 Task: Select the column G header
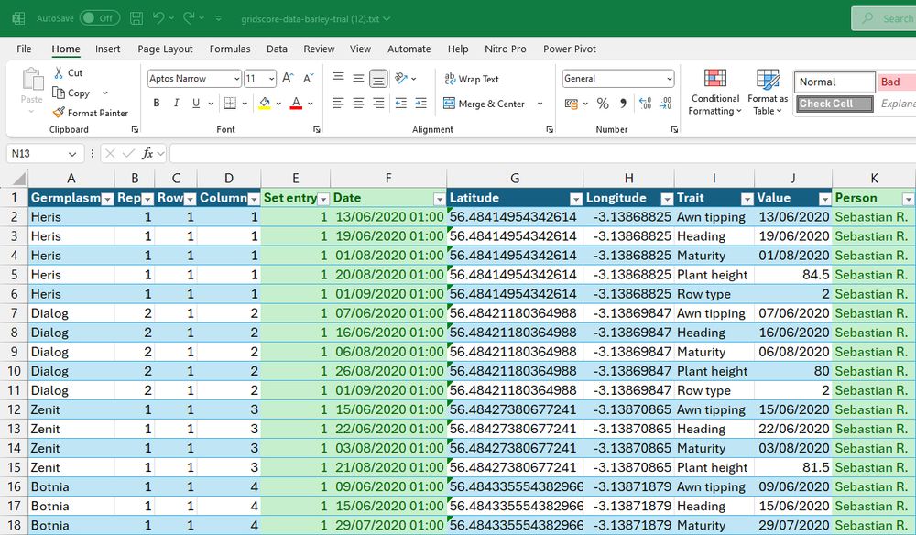[515, 178]
